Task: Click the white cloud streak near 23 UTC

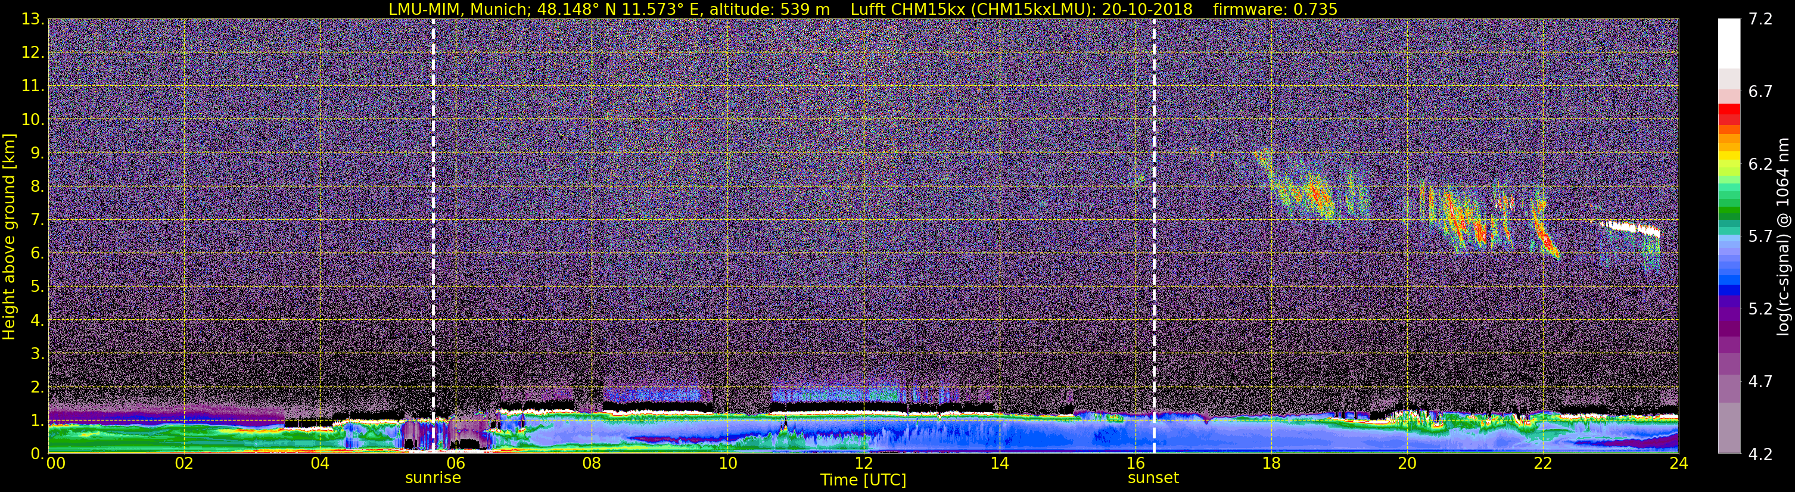Action: 1631,229
